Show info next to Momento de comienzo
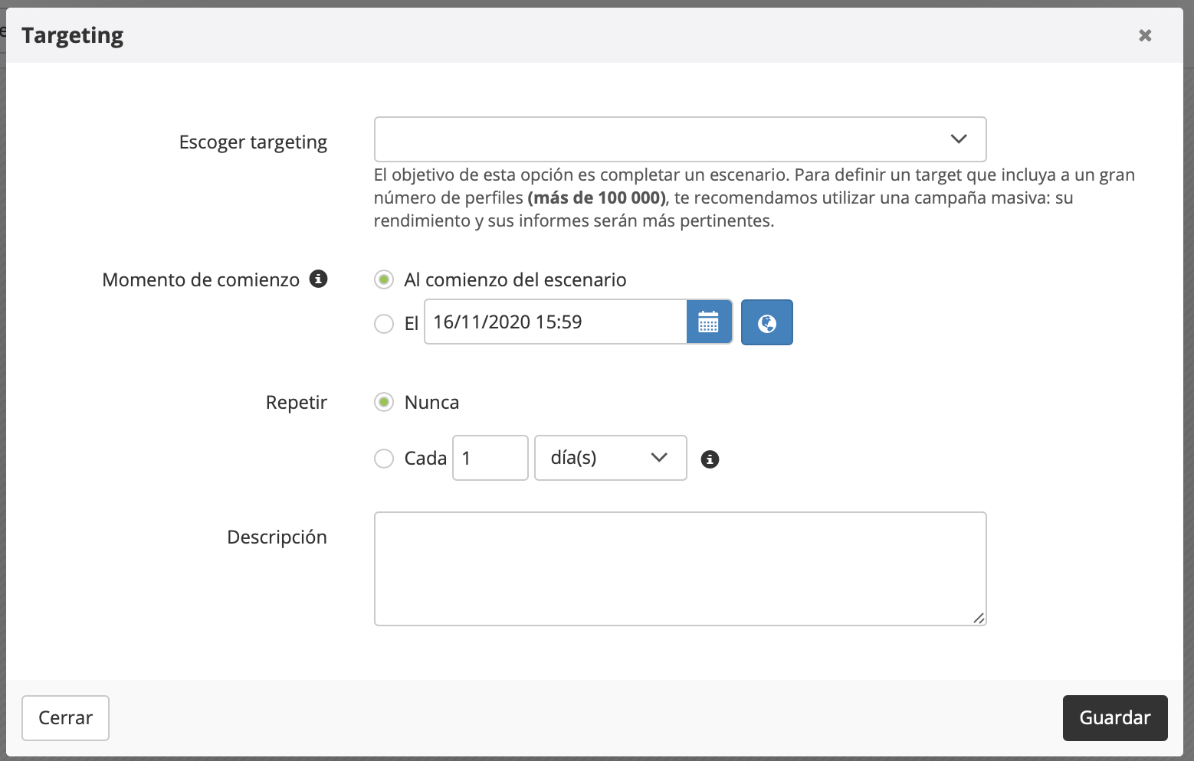Screen dimensions: 1194x761 tap(318, 279)
